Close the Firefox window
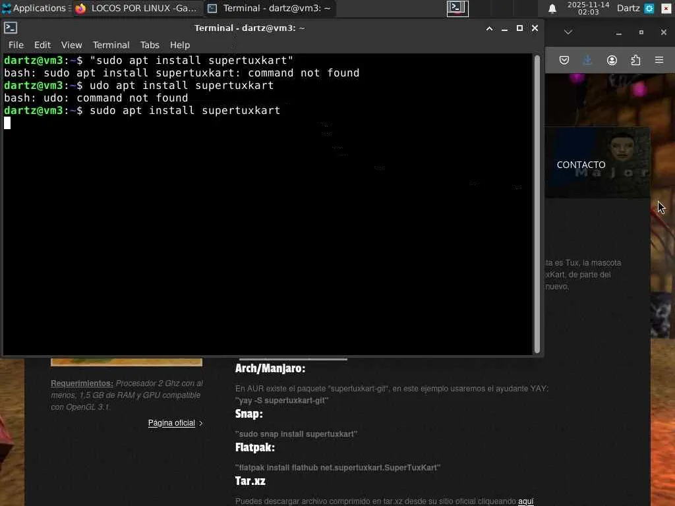 pyautogui.click(x=663, y=32)
